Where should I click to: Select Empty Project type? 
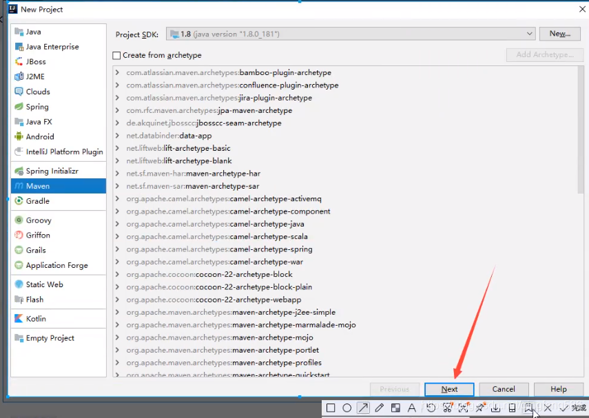[59, 337]
